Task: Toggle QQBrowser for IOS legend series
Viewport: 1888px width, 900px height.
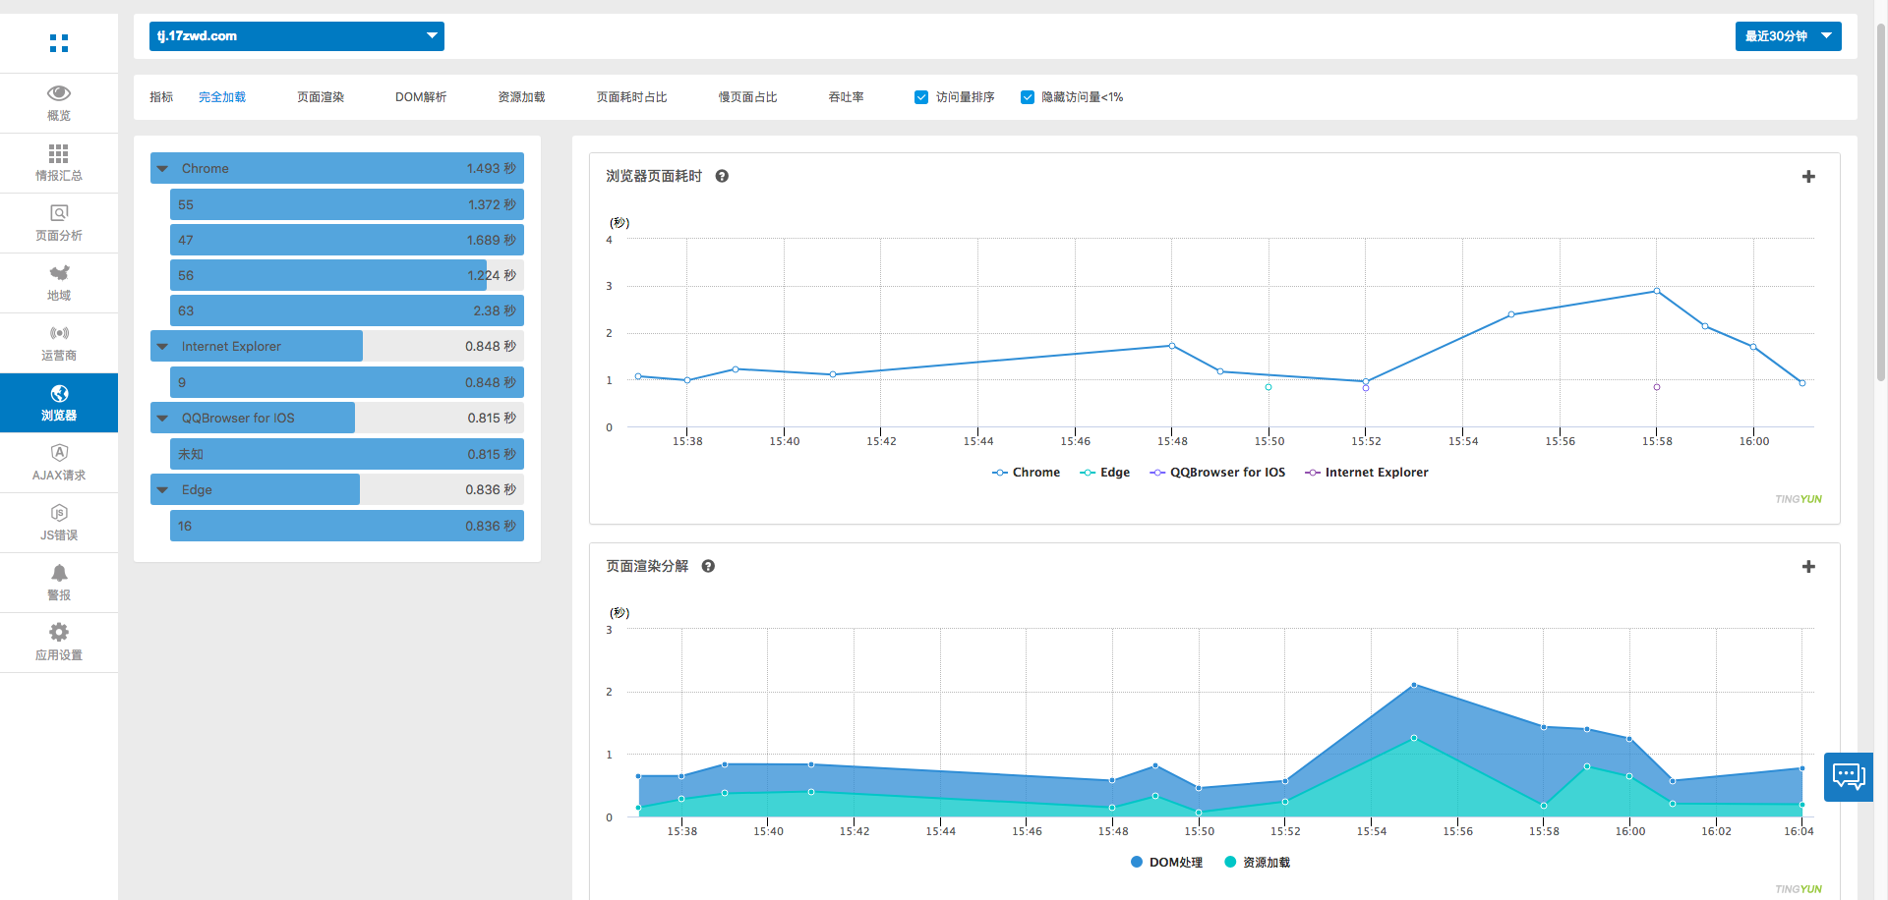Action: [1217, 473]
